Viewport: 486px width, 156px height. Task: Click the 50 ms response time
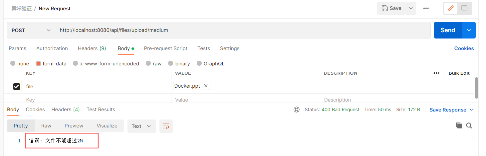(x=385, y=110)
